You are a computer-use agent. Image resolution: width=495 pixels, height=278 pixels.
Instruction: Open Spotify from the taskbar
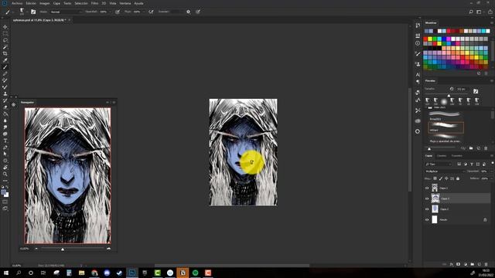(x=196, y=273)
